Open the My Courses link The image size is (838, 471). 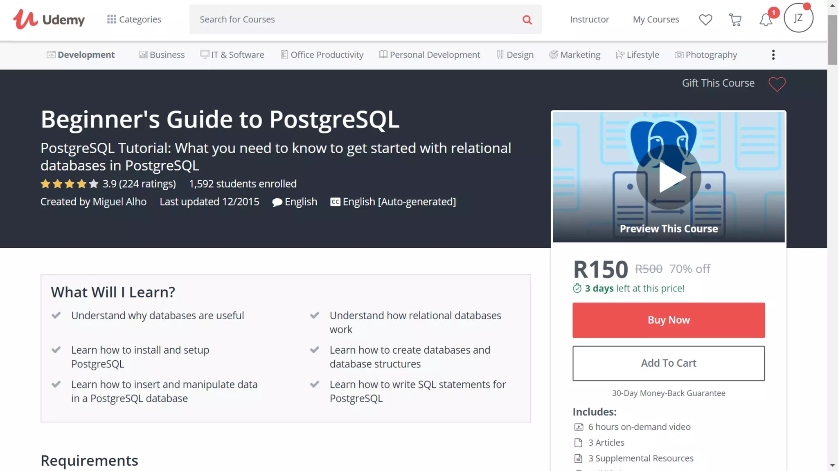coord(656,20)
